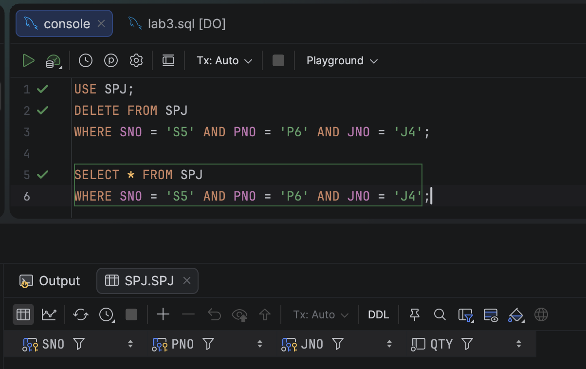Pin the SPJ.SPJ result tab
This screenshot has width=586, height=369.
click(x=415, y=315)
